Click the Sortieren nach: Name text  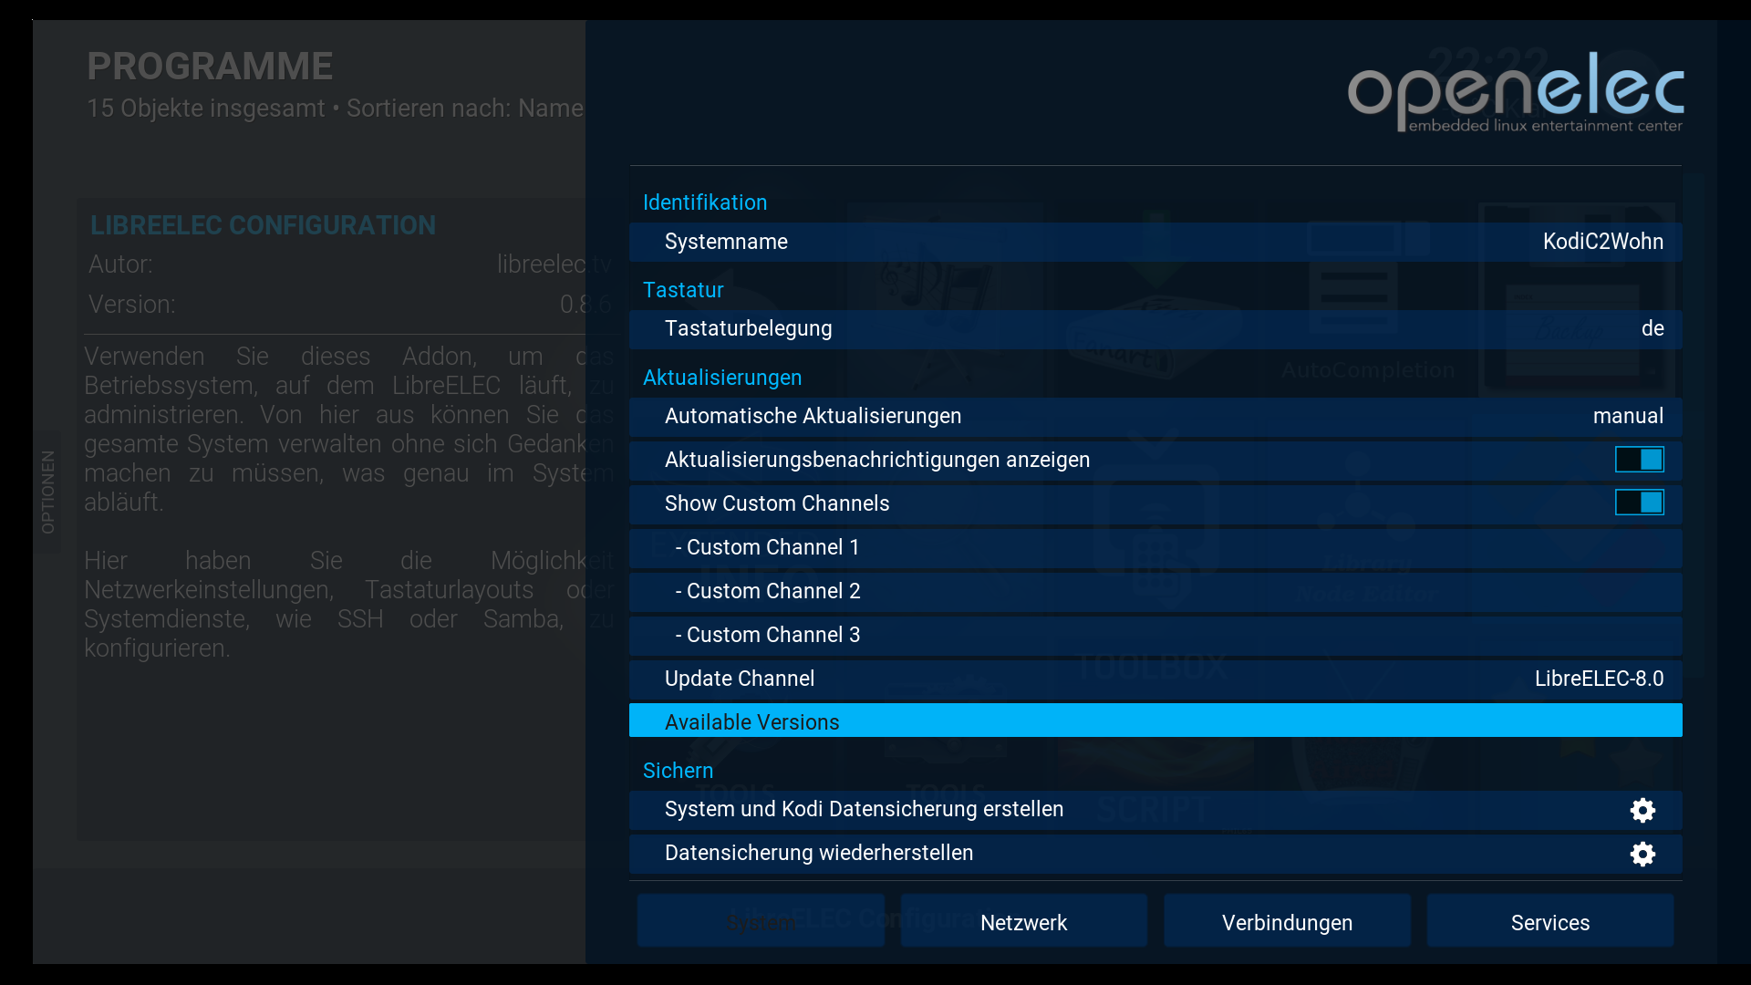pyautogui.click(x=464, y=109)
